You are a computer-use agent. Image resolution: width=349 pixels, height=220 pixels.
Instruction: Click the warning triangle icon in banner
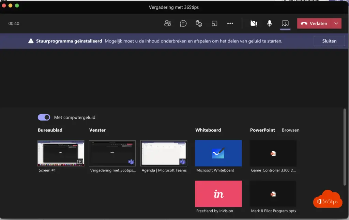tap(31, 41)
